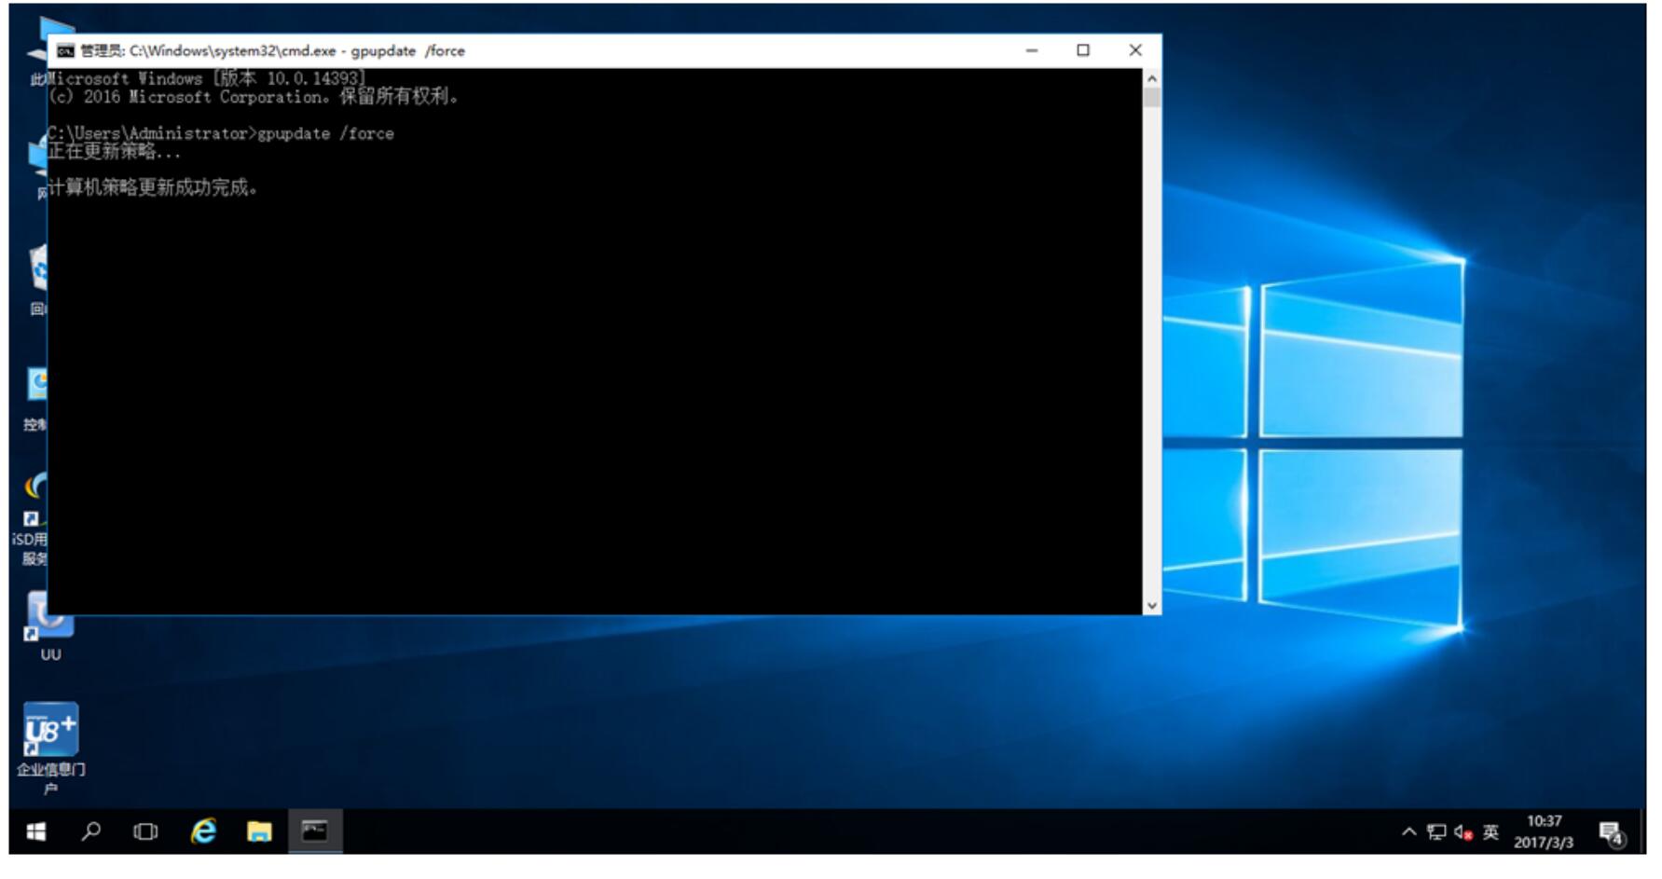Image resolution: width=1662 pixels, height=879 pixels.
Task: Select the U8+ 企业信息门户 desktop icon
Action: click(50, 732)
